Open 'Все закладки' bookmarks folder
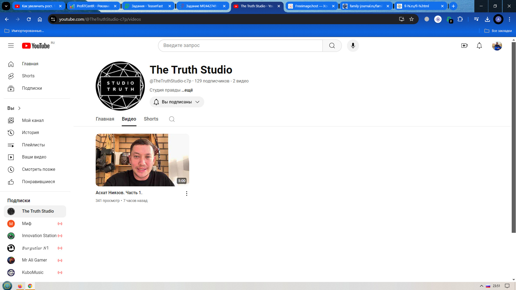The width and height of the screenshot is (516, 290). click(x=498, y=31)
